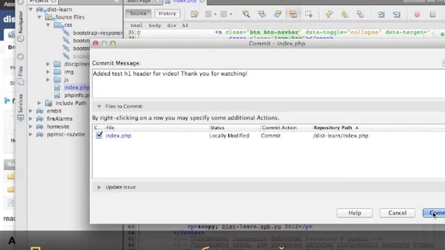The image size is (445, 250).
Task: Select bootstrap-responsive css file in tree
Action: point(97,33)
